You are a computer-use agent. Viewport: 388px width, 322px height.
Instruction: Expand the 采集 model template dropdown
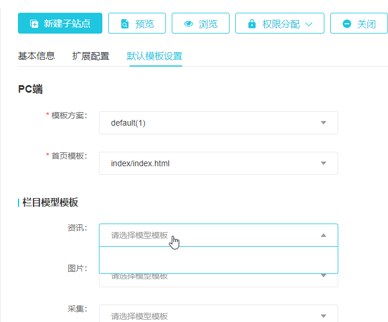click(323, 316)
